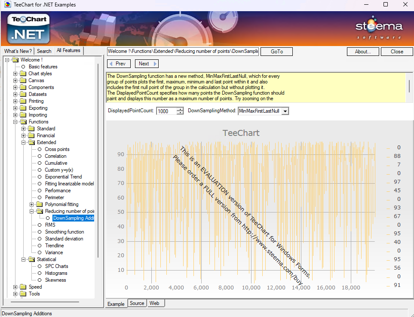Click the Reducing number of points folder icon
This screenshot has height=317, width=414.
click(x=40, y=211)
